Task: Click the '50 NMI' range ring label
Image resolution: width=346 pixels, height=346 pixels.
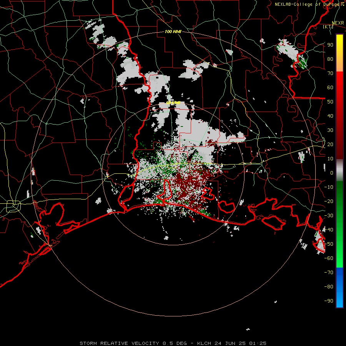Action: 173,103
